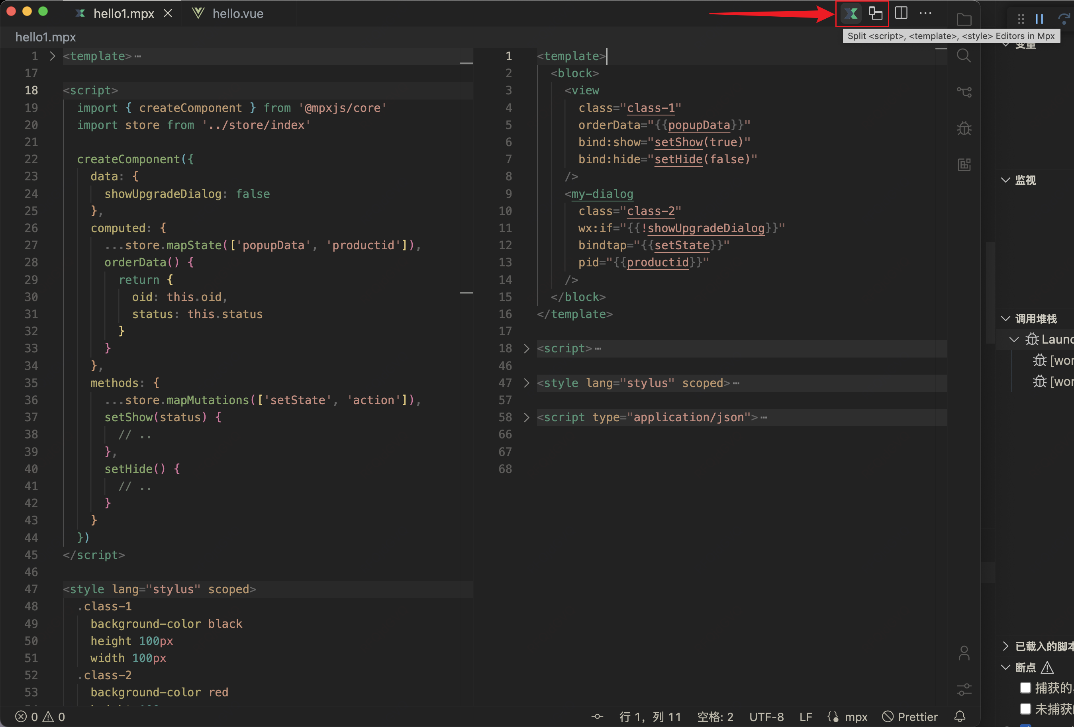Click the open changes icon in editor toolbar
This screenshot has width=1074, height=727.
point(875,14)
